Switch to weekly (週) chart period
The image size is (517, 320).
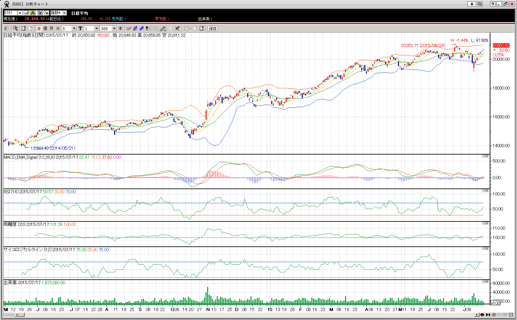45,28
